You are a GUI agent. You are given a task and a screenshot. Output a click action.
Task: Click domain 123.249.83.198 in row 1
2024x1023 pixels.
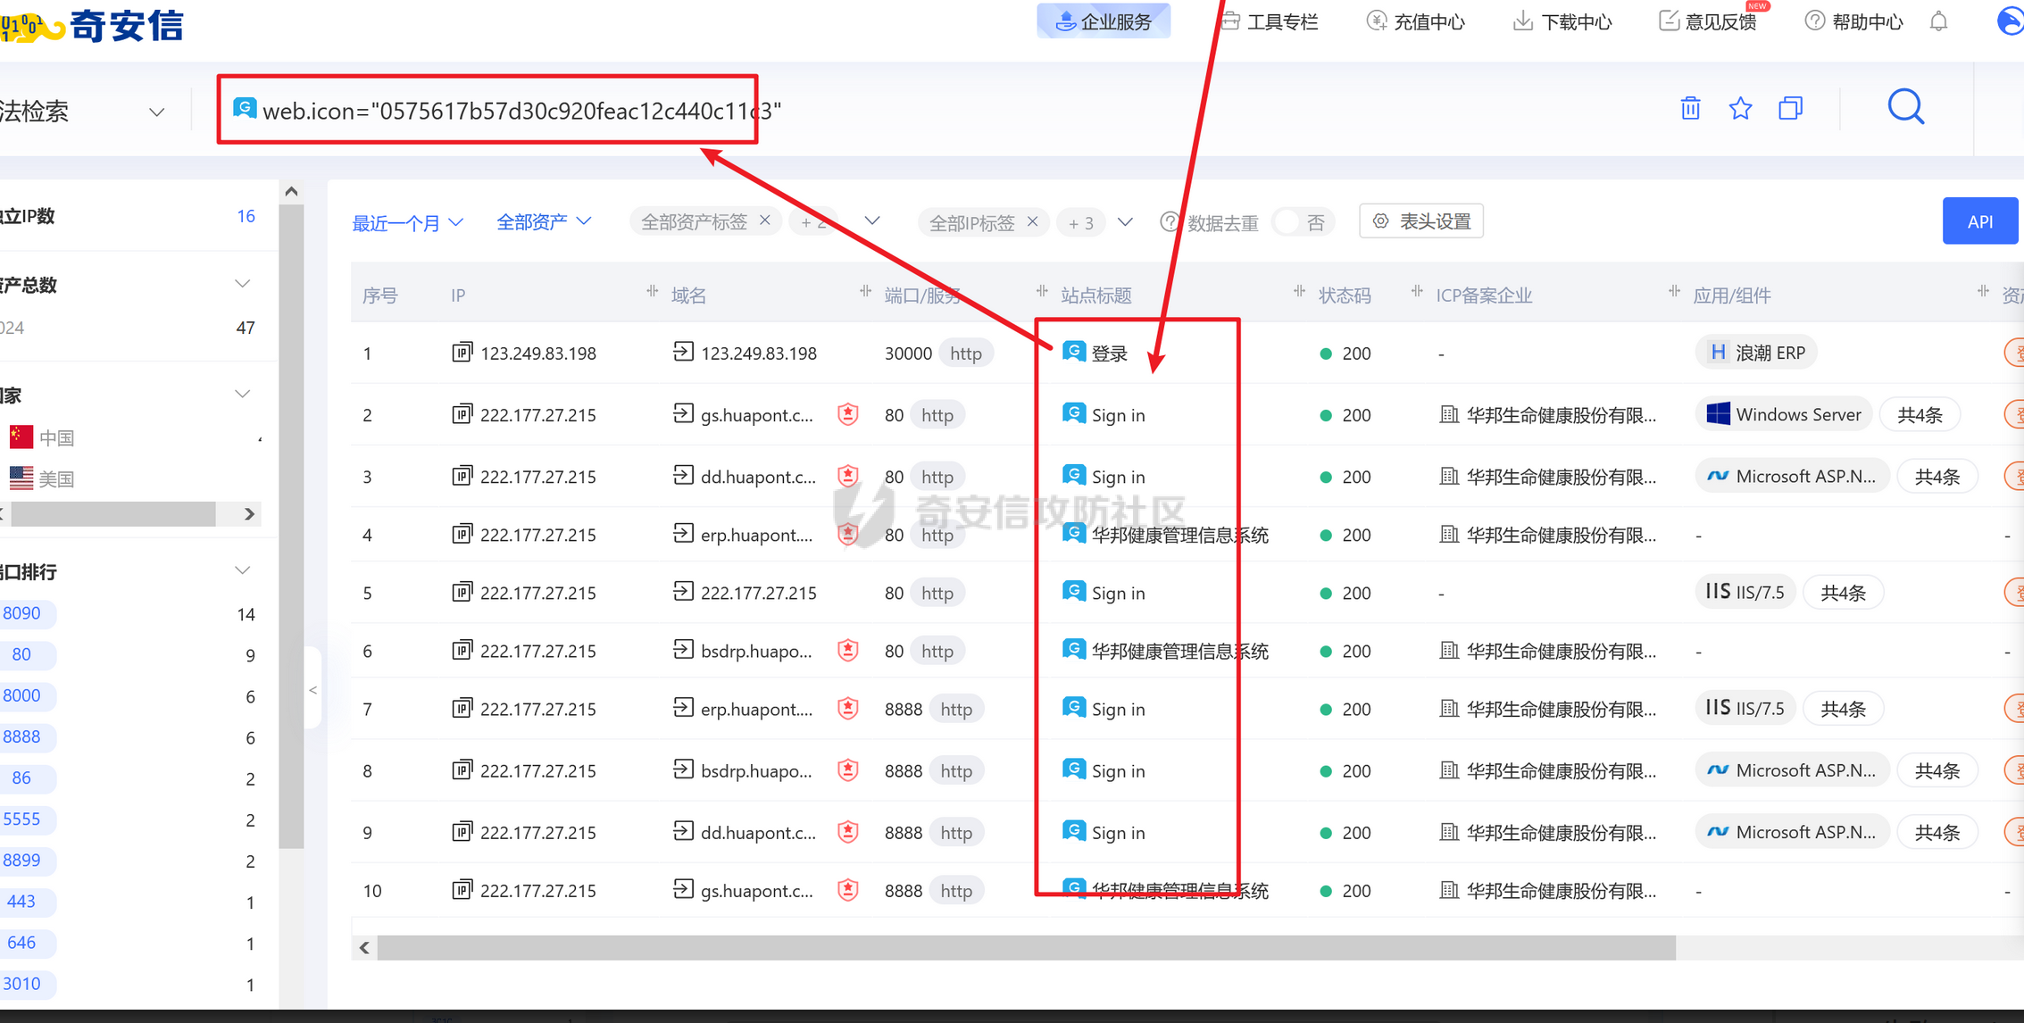pyautogui.click(x=759, y=353)
